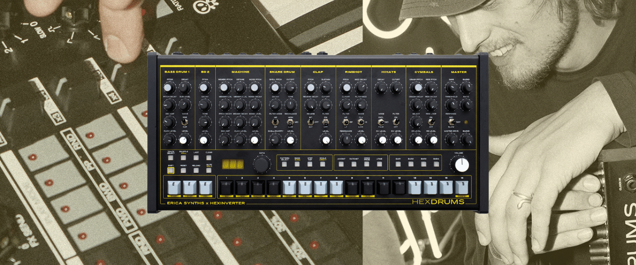
Task: Click the Last button
Action: coord(196,158)
